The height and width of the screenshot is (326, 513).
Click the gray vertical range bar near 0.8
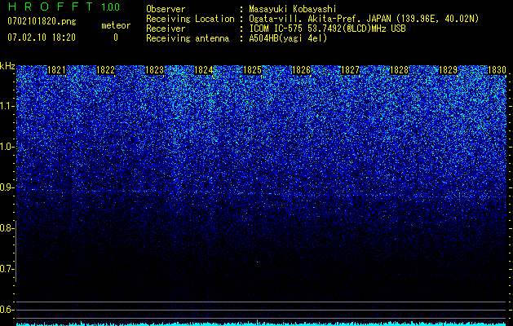pyautogui.click(x=16, y=251)
